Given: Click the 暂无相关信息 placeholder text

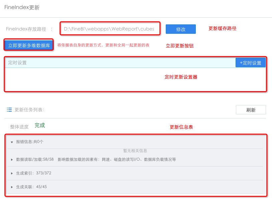Looking at the screenshot, I should pyautogui.click(x=135, y=150).
